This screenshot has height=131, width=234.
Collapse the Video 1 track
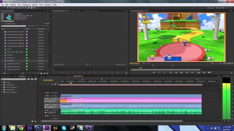[x=52, y=99]
